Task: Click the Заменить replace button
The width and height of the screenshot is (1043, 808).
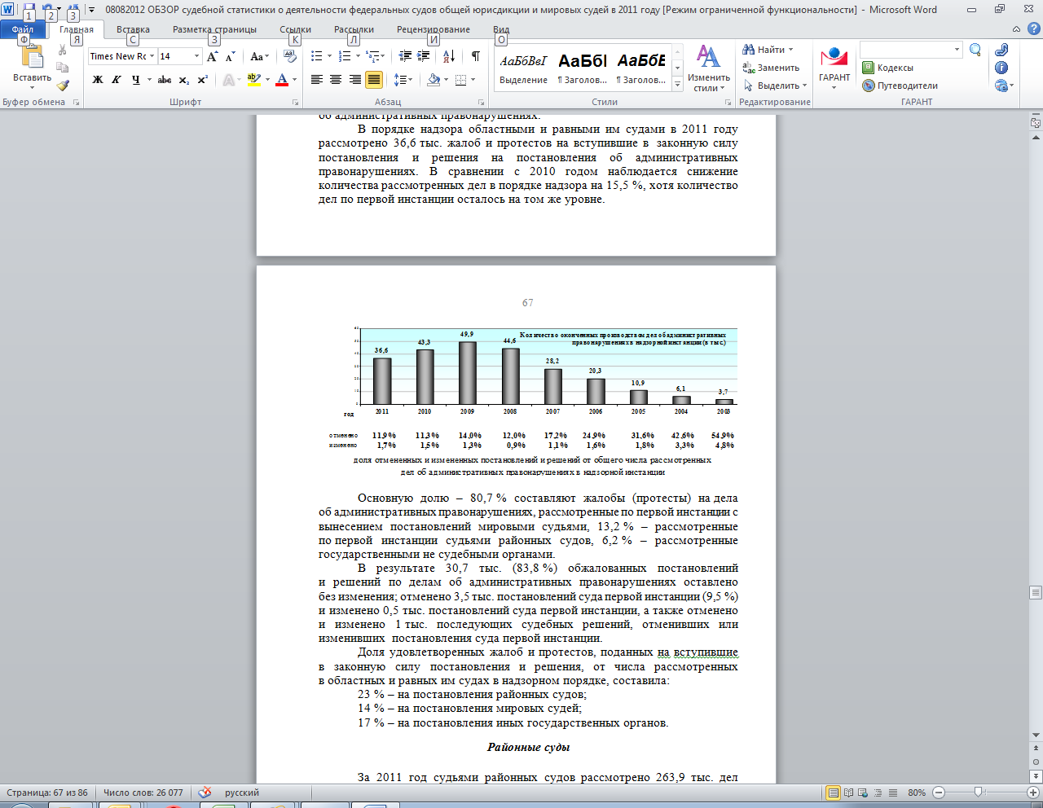Action: 771,68
